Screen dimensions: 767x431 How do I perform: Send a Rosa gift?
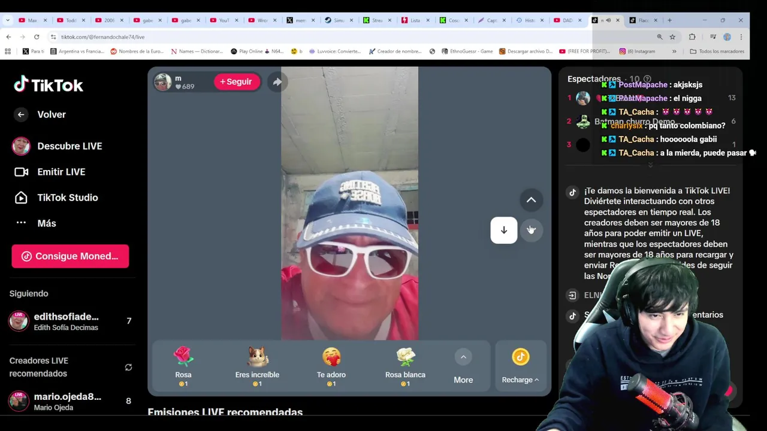pos(183,366)
